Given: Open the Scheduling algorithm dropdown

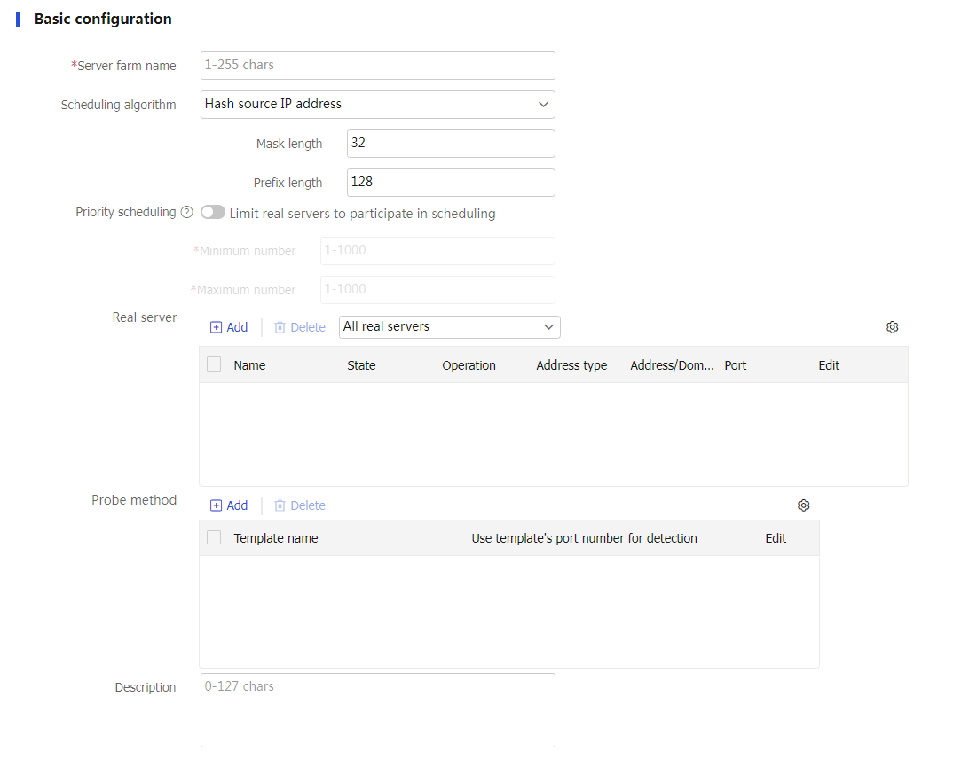Looking at the screenshot, I should coord(377,105).
